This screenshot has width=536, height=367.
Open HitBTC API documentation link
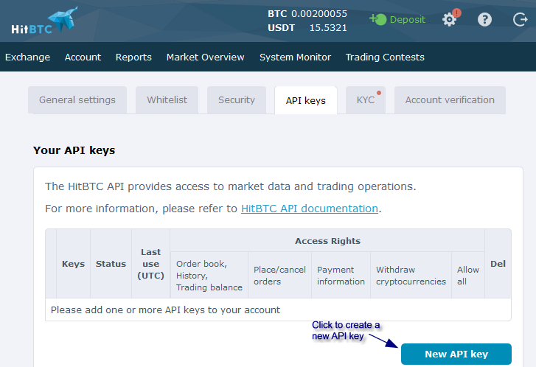pos(310,209)
